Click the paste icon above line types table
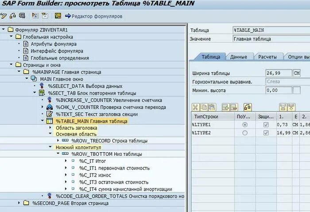The image size is (310, 212). tap(212, 107)
